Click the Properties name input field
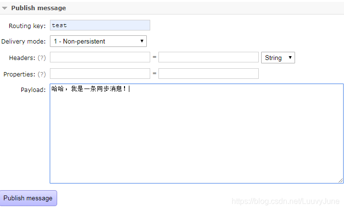 (x=100, y=74)
